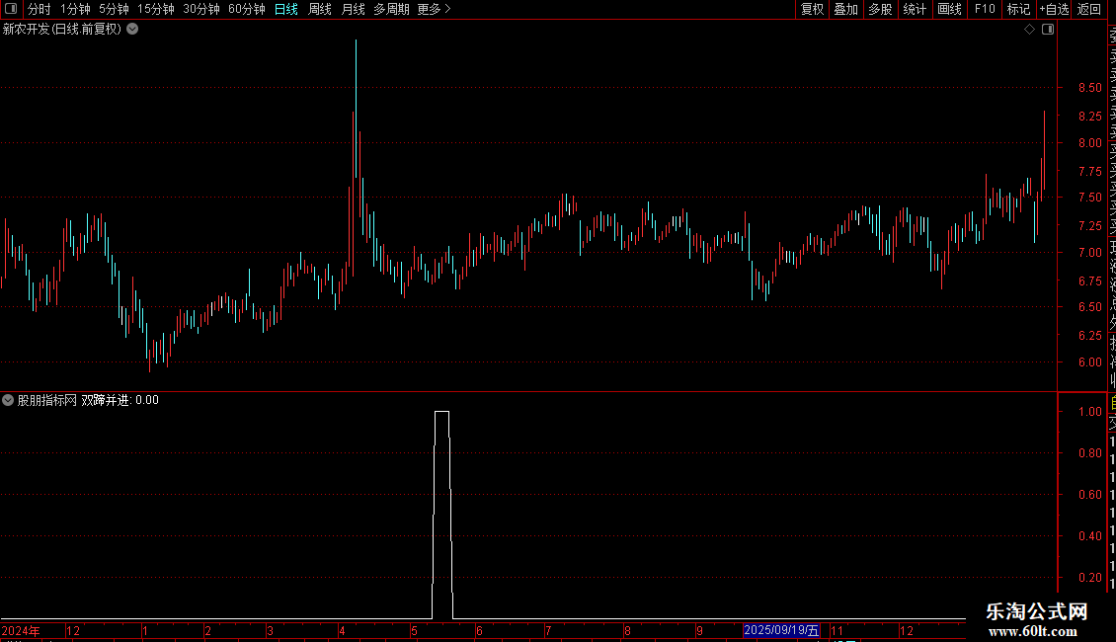Switch to 周线 weekly chart
Screen dimensions: 1116x642
pos(320,9)
